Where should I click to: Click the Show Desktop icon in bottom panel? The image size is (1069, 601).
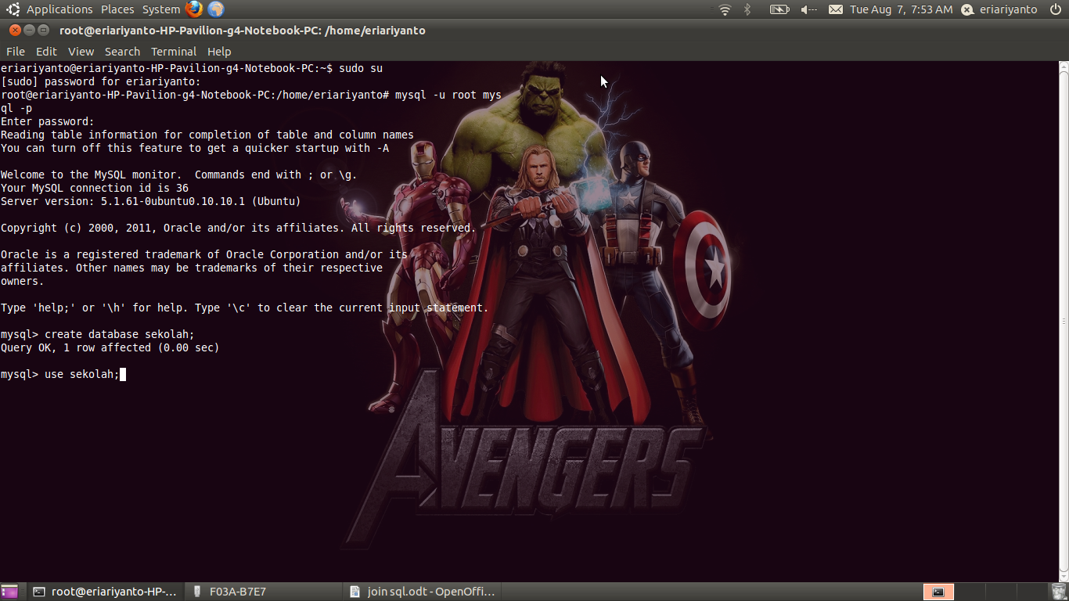click(x=9, y=592)
